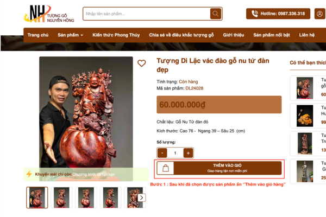Image resolution: width=326 pixels, height=217 pixels.
Task: Click the quantity number input field
Action: (x=175, y=153)
